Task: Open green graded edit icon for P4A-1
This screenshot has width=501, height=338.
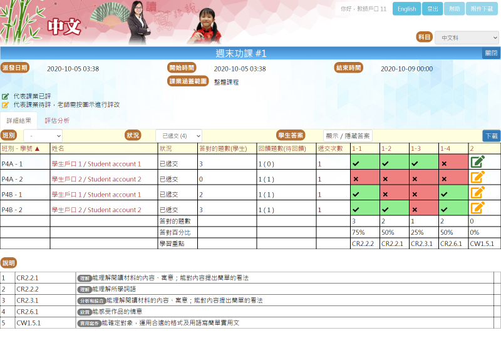Action: pyautogui.click(x=478, y=162)
